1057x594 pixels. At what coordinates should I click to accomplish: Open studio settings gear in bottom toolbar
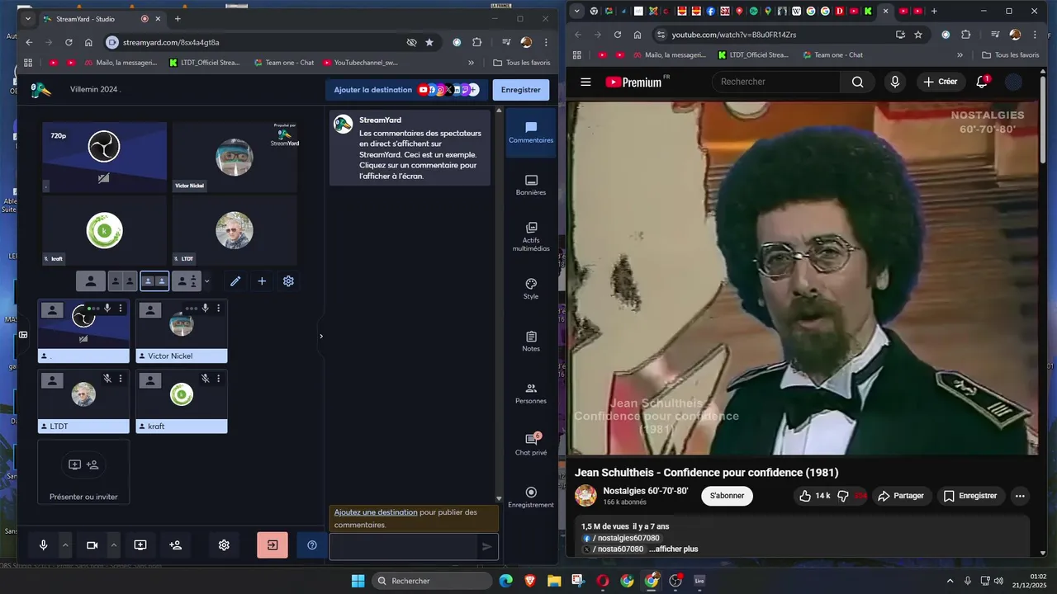pos(224,545)
